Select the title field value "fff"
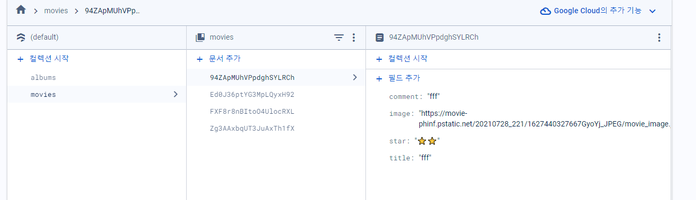Screen dimensions: 696x200 (425, 158)
